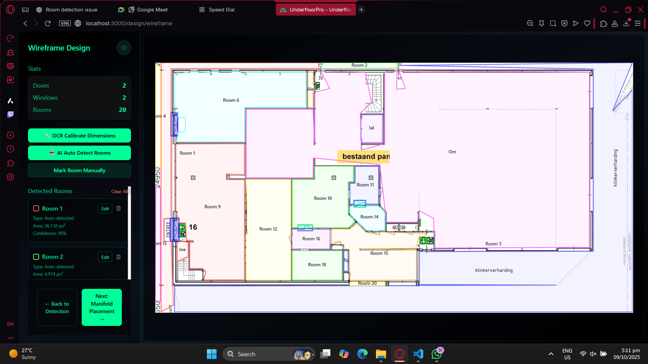Screen dimensions: 648x364
Task: Open the Opera main menu icon
Action: tap(10, 9)
